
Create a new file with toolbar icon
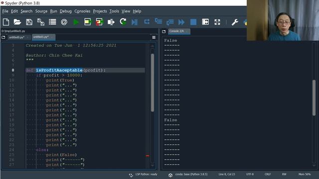[x=6, y=22]
